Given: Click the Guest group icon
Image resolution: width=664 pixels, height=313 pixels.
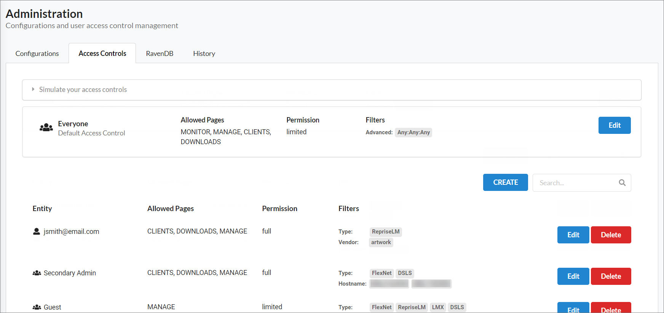Looking at the screenshot, I should pyautogui.click(x=37, y=307).
